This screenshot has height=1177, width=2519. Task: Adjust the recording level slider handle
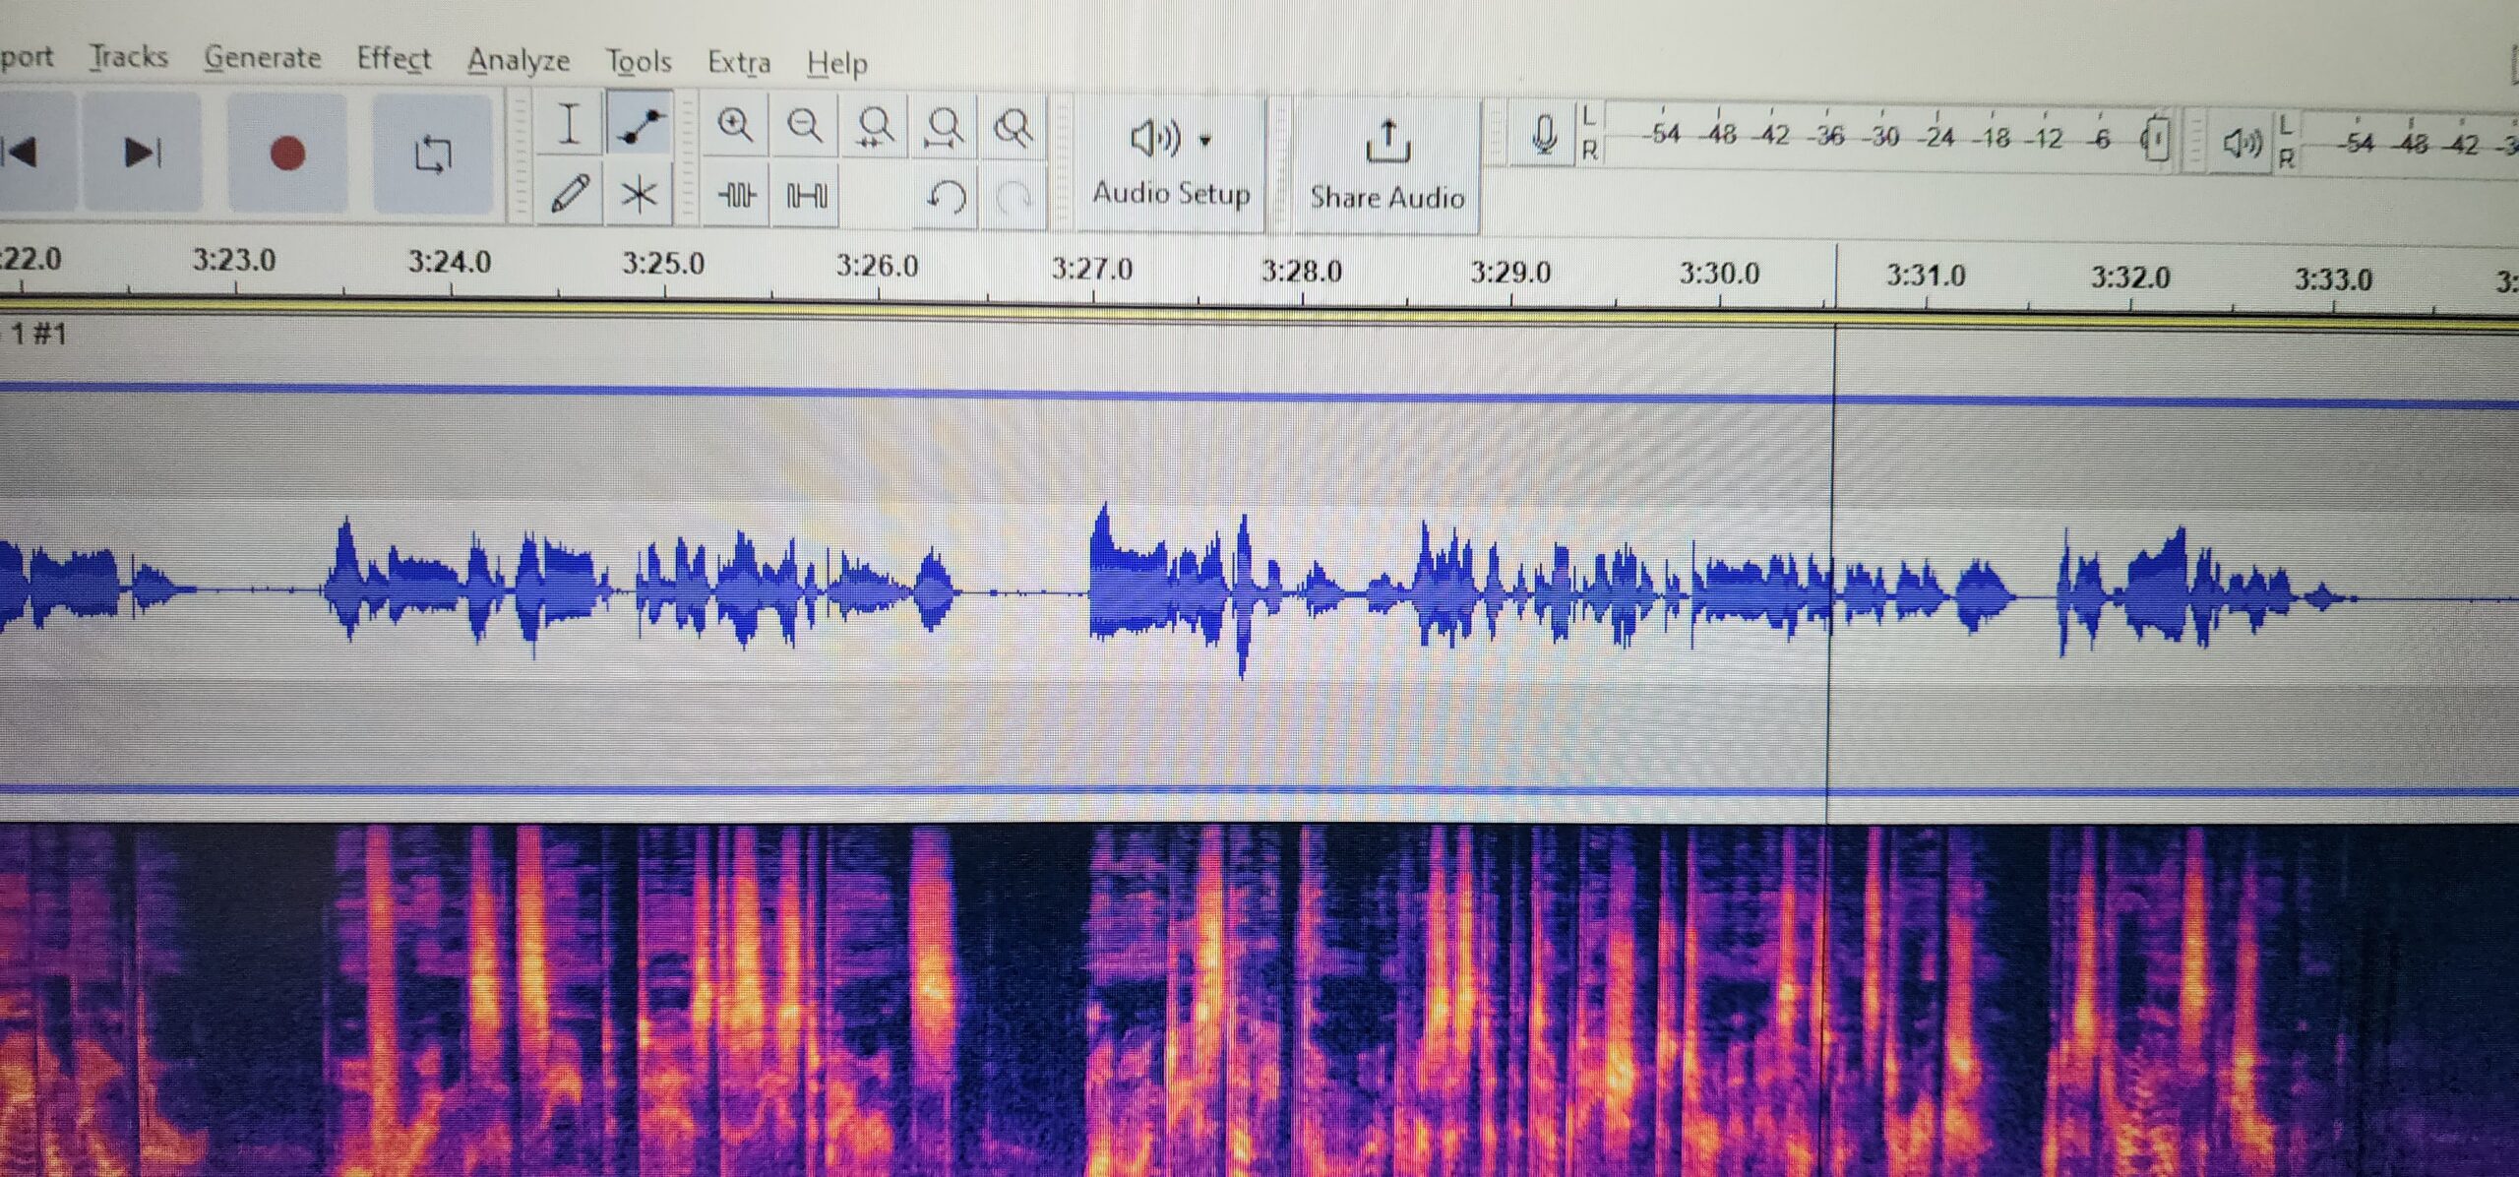click(x=2155, y=139)
